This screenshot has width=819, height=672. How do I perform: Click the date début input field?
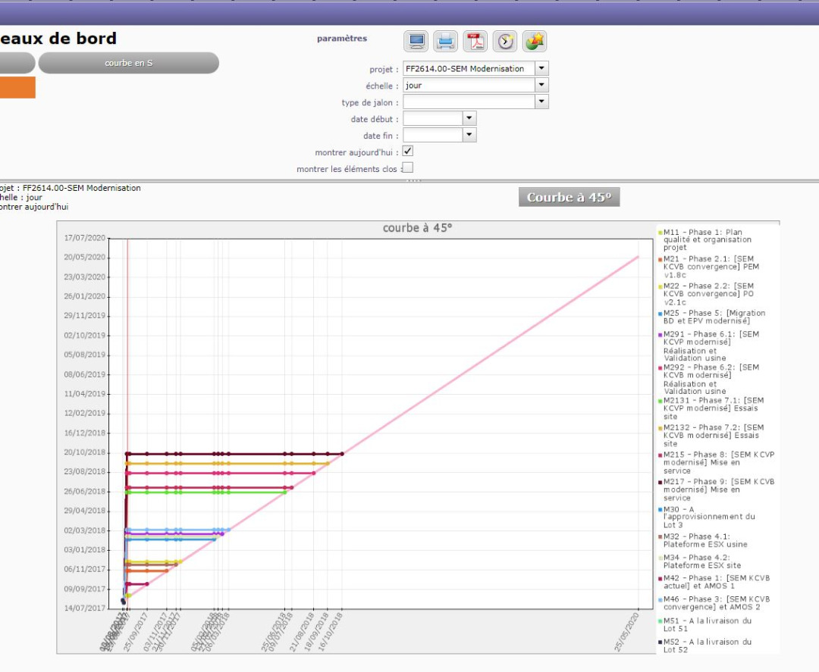click(433, 119)
